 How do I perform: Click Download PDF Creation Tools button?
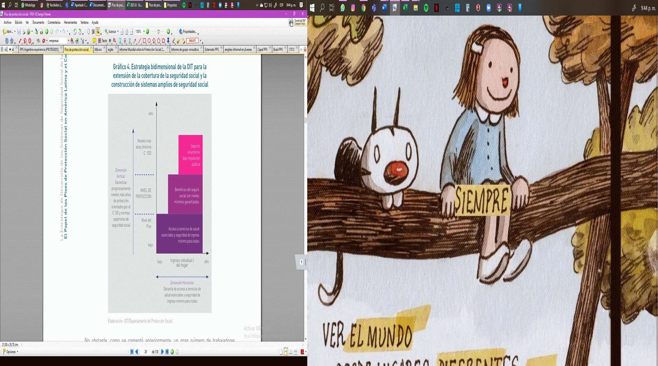pos(297,23)
